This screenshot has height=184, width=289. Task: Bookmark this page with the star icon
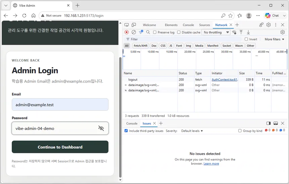click(231, 16)
